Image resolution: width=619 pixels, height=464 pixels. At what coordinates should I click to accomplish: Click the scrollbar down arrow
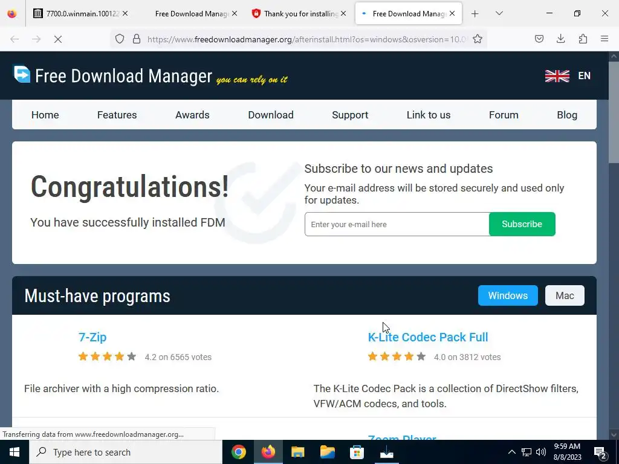[x=614, y=434]
